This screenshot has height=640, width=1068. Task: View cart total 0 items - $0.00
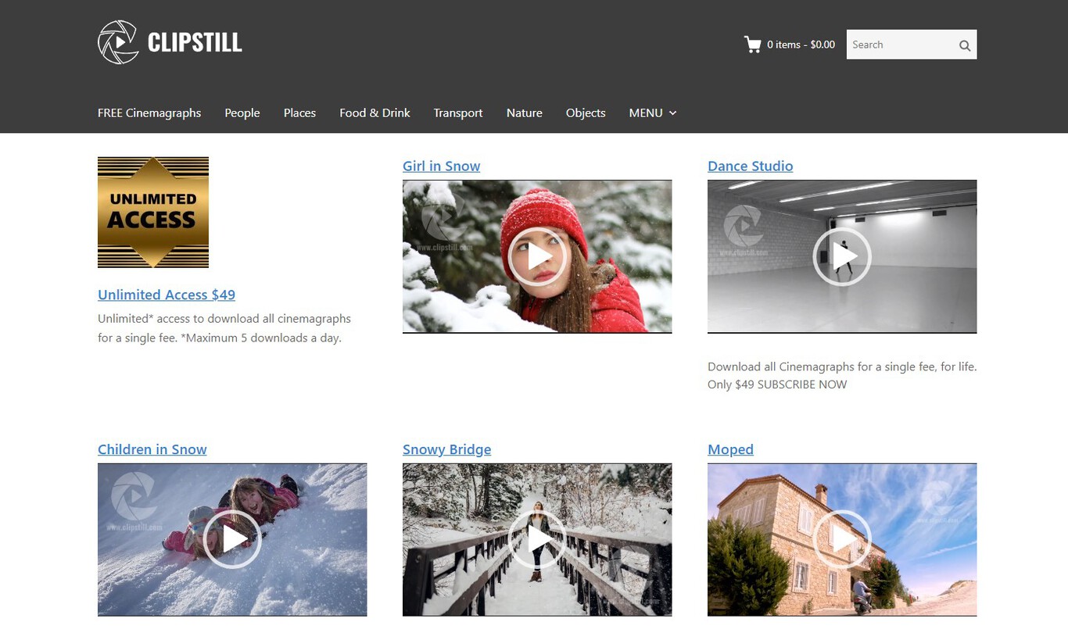(801, 45)
